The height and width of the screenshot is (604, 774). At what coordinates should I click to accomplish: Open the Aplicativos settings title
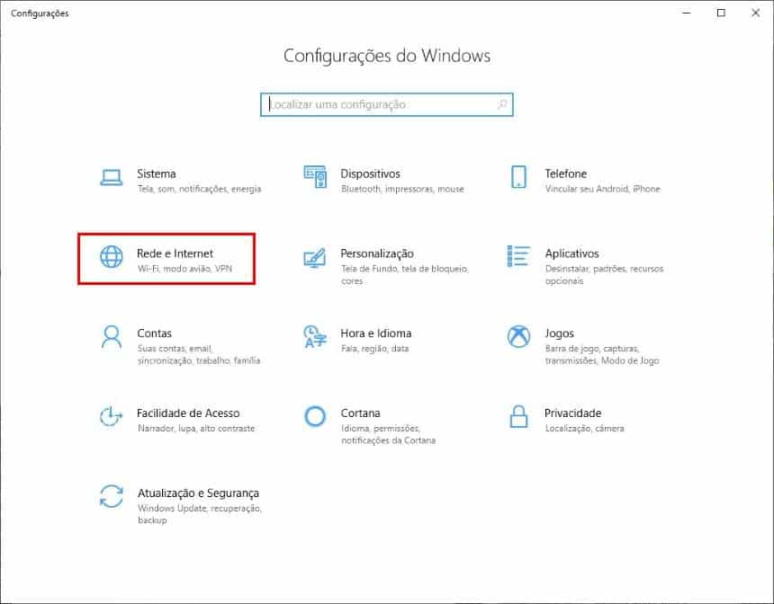[x=571, y=253]
